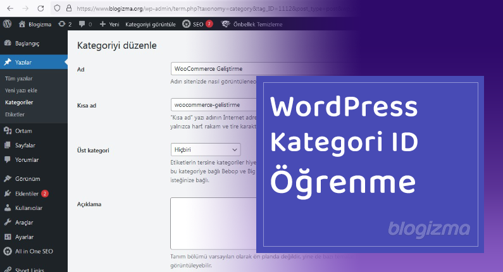The image size is (503, 272).
Task: Click the padlock site security icon
Action: pyautogui.click(x=69, y=8)
